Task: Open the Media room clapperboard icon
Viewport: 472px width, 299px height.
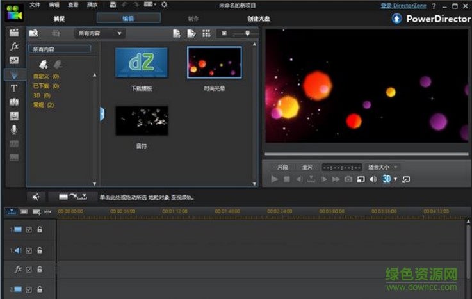Action: click(x=14, y=33)
